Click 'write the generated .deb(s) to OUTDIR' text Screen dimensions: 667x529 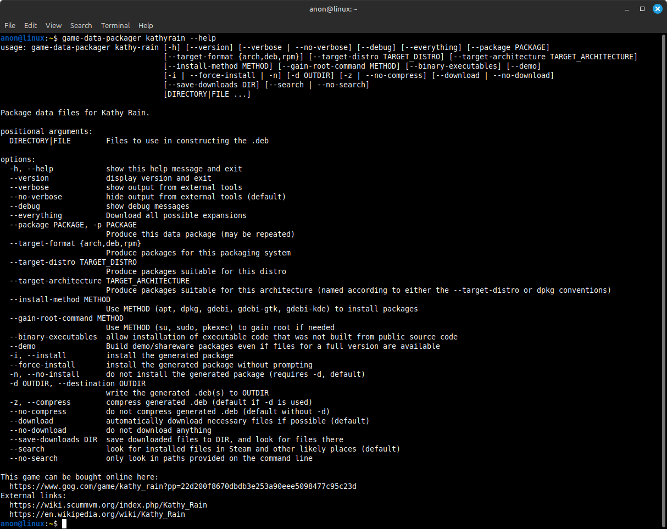(x=187, y=393)
